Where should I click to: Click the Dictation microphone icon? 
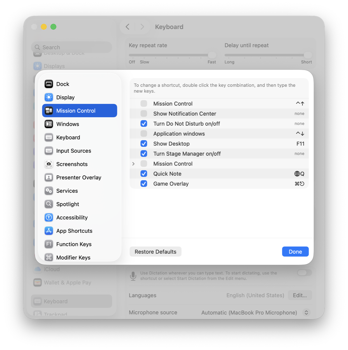[x=133, y=276]
